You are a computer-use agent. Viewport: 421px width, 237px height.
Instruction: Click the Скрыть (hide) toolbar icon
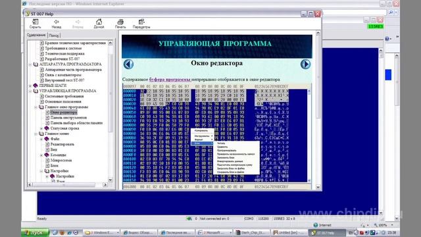pos(35,24)
